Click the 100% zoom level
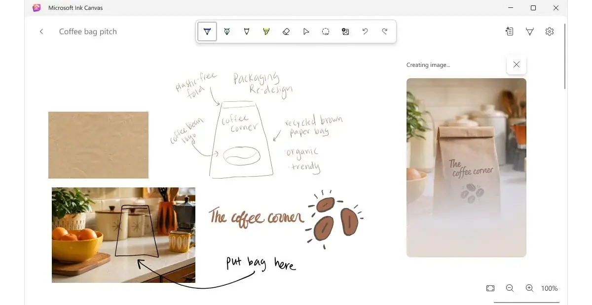The width and height of the screenshot is (592, 305). [550, 288]
